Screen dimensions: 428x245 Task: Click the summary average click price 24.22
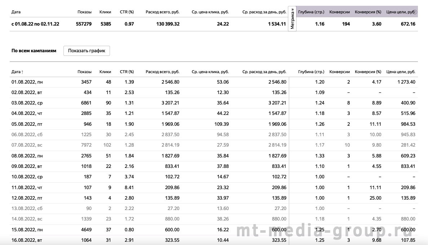[223, 24]
